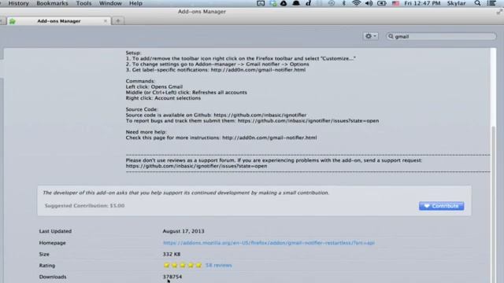
Task: Click the screen sharing menu bar icon
Action: (261, 3)
